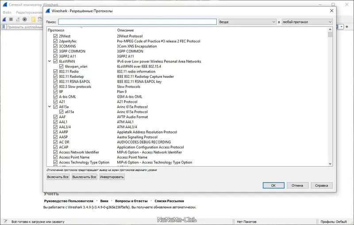Click the stop capture square icon in main window
The height and width of the screenshot is (225, 354).
point(11,19)
